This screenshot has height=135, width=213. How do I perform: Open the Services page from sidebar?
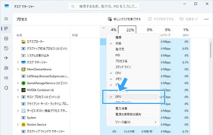point(6,88)
